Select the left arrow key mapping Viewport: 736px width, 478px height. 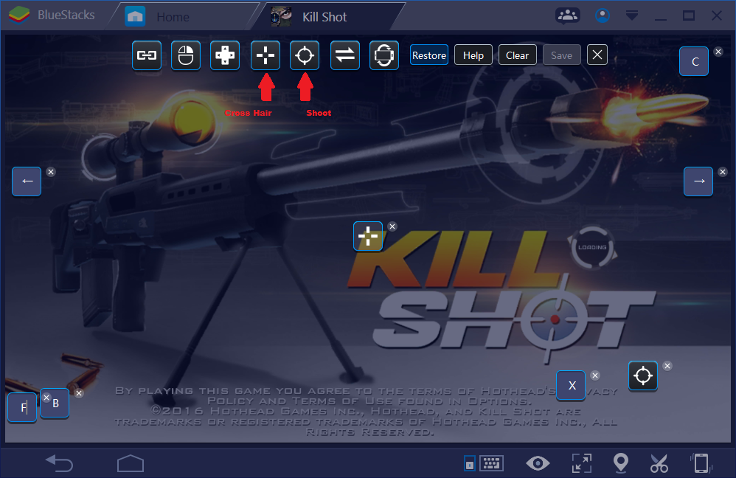(x=27, y=181)
